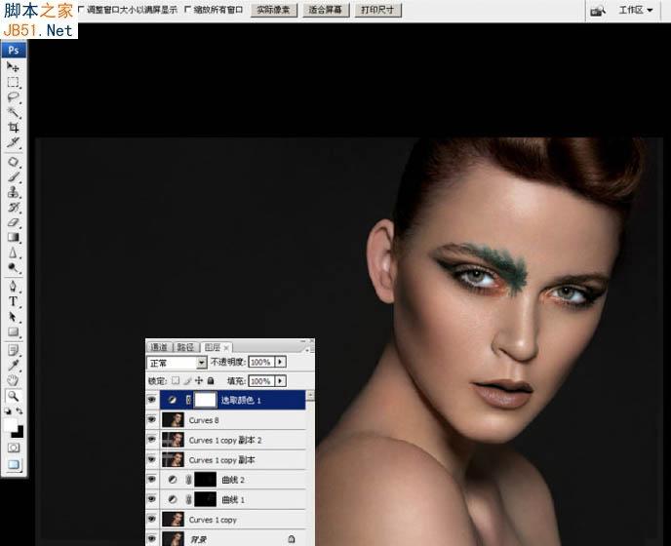Click the 适合屏幕 button
This screenshot has height=546, width=671.
coord(326,10)
